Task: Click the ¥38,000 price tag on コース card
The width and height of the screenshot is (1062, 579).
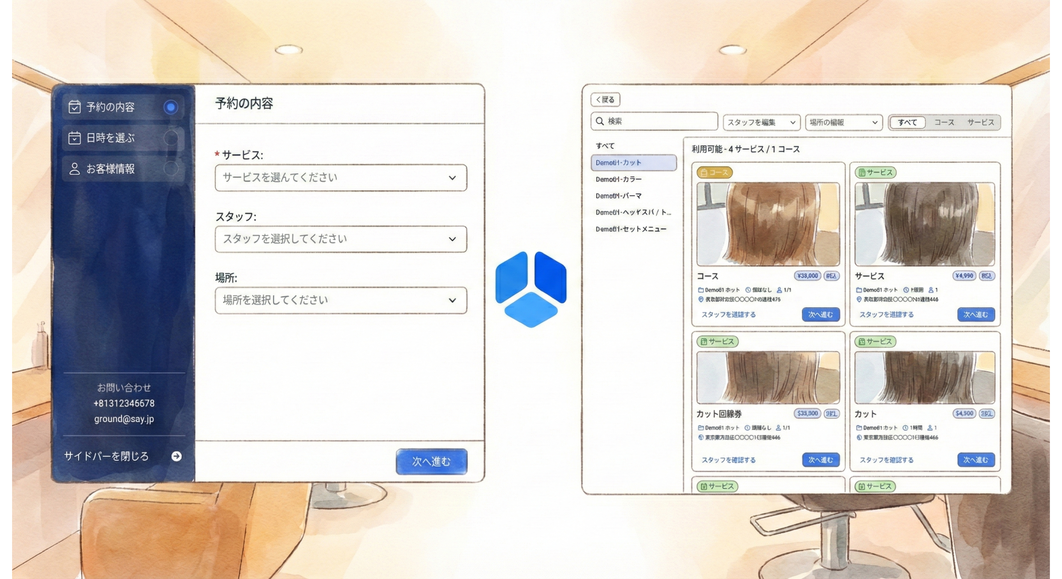Action: coord(807,276)
